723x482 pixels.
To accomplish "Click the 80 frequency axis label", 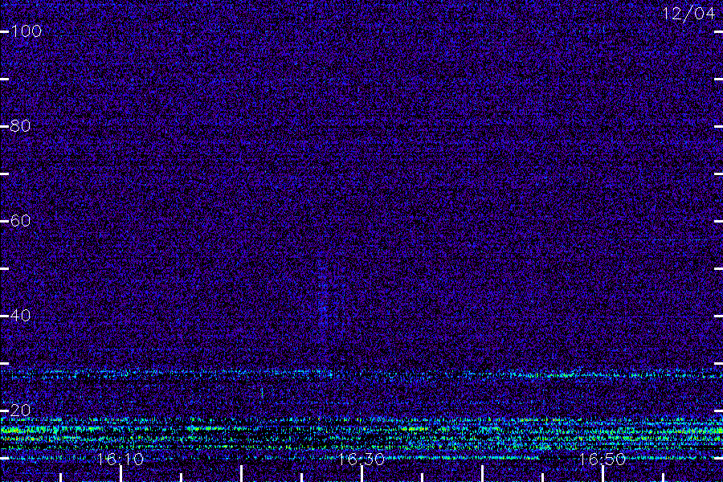I will tap(20, 126).
